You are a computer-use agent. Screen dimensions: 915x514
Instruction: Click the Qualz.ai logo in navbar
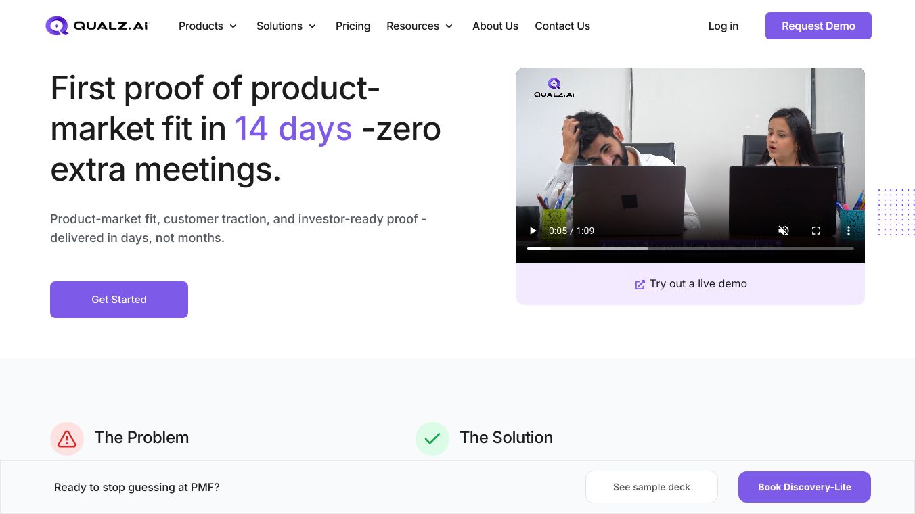[97, 26]
